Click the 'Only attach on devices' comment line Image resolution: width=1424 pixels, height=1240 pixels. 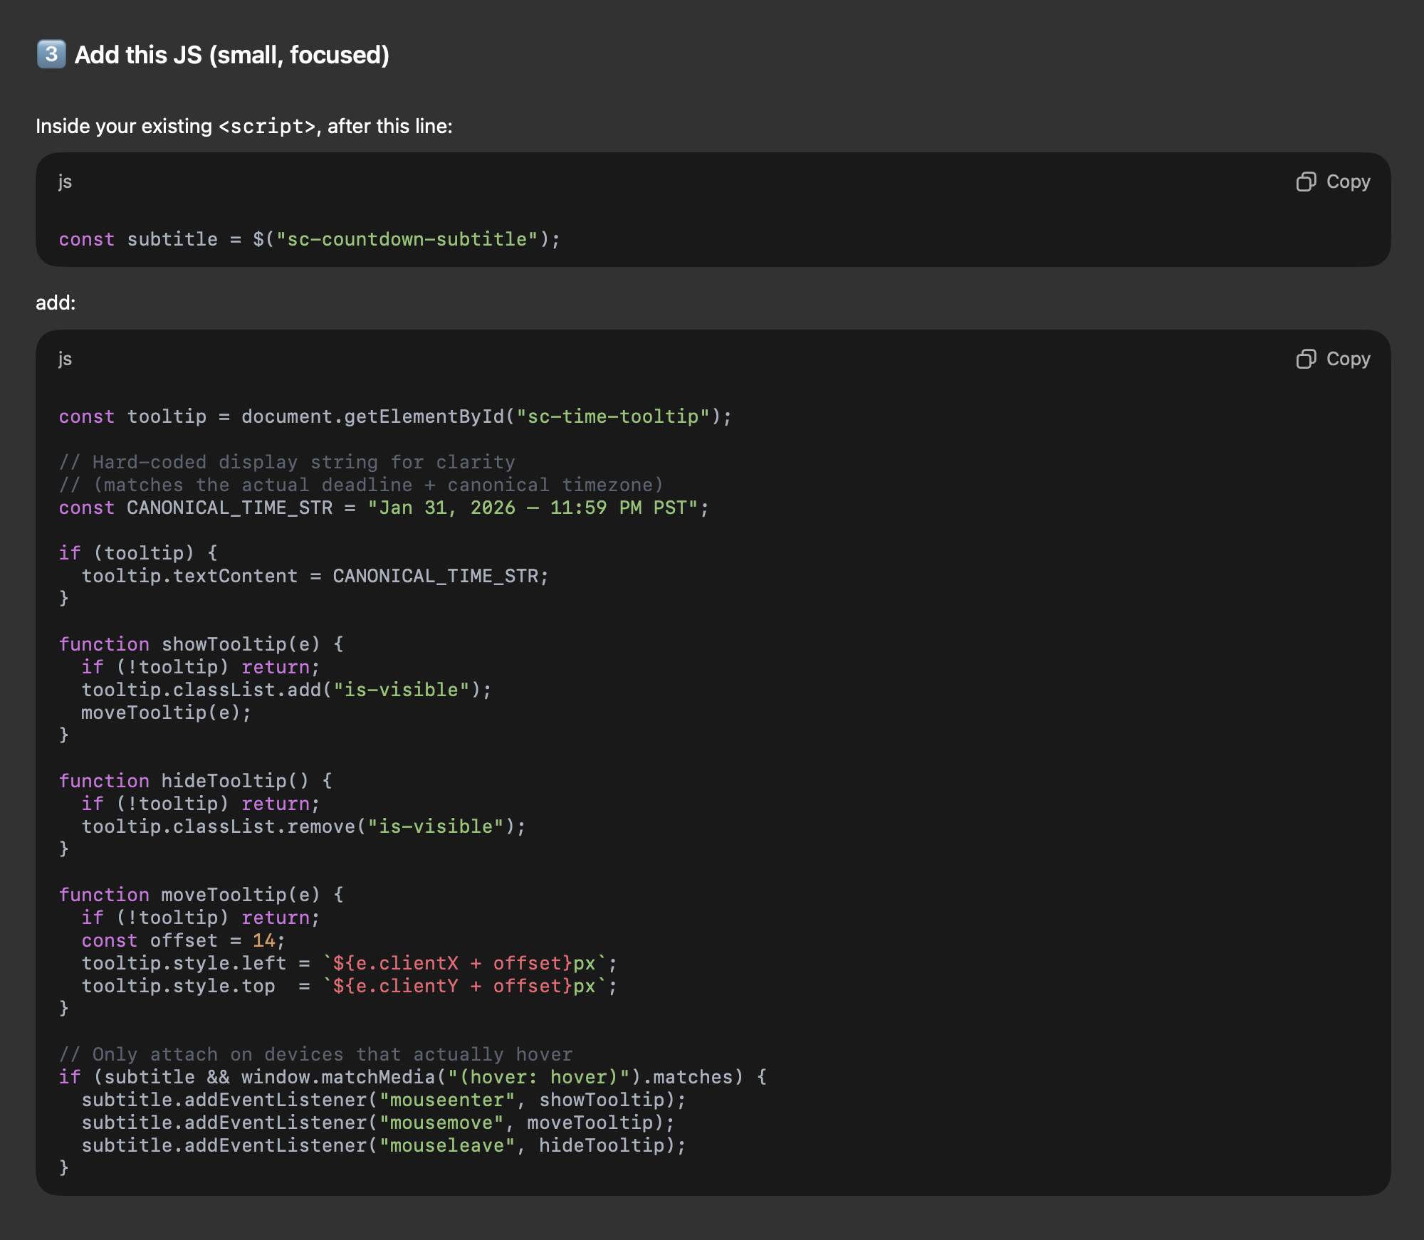(x=315, y=1054)
